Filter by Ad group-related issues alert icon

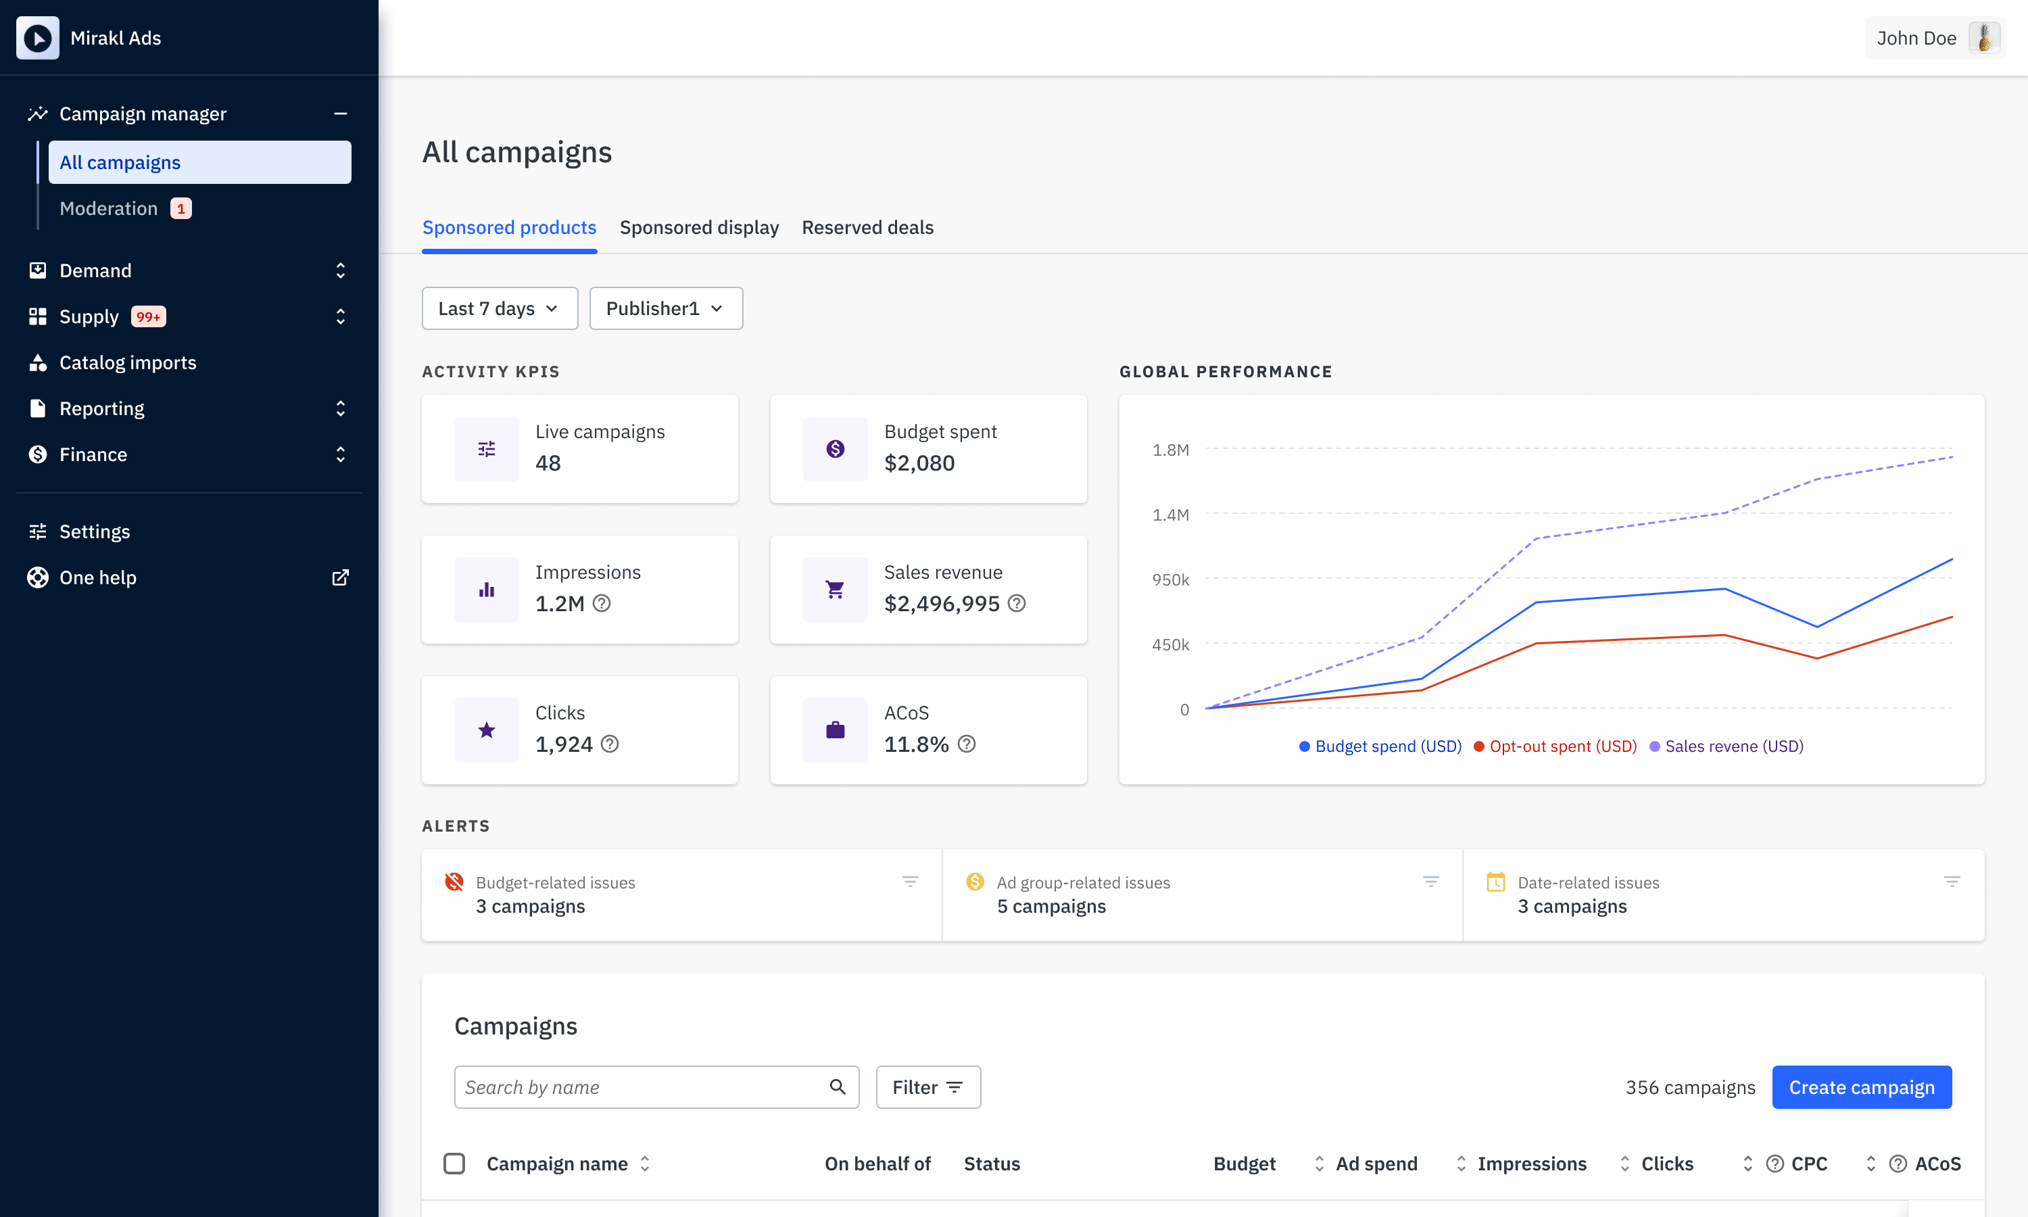[1431, 882]
